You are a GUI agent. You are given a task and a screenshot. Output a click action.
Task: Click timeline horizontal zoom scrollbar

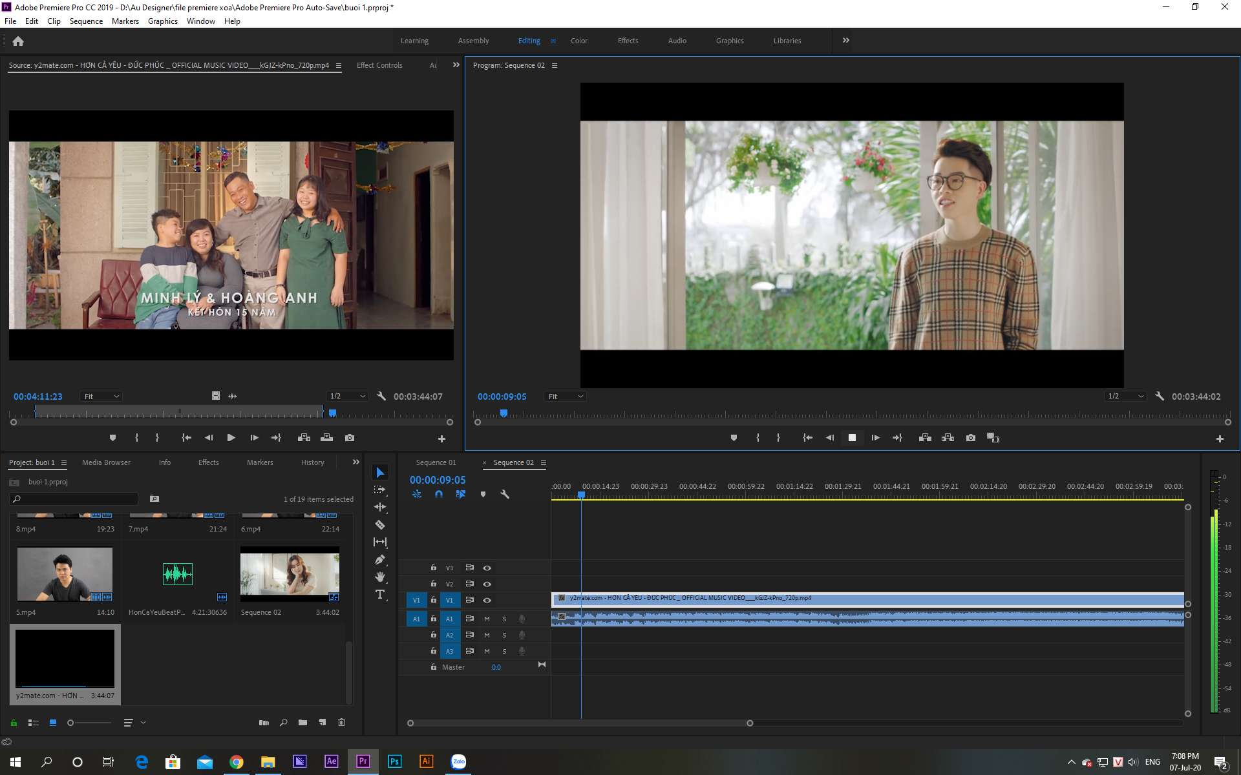coord(580,723)
